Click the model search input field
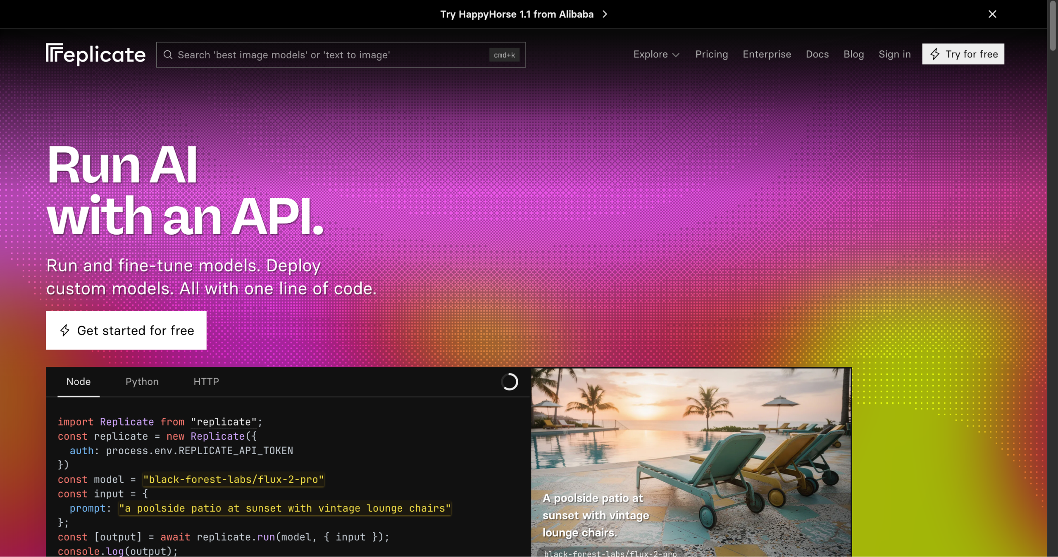 [341, 55]
